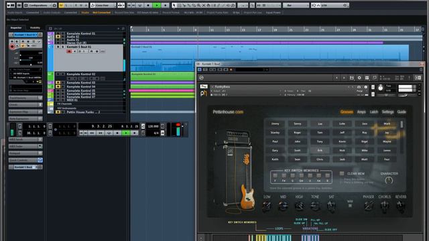This screenshot has height=241, width=429.
Task: Switch to the Amps tab
Action: [x=361, y=112]
